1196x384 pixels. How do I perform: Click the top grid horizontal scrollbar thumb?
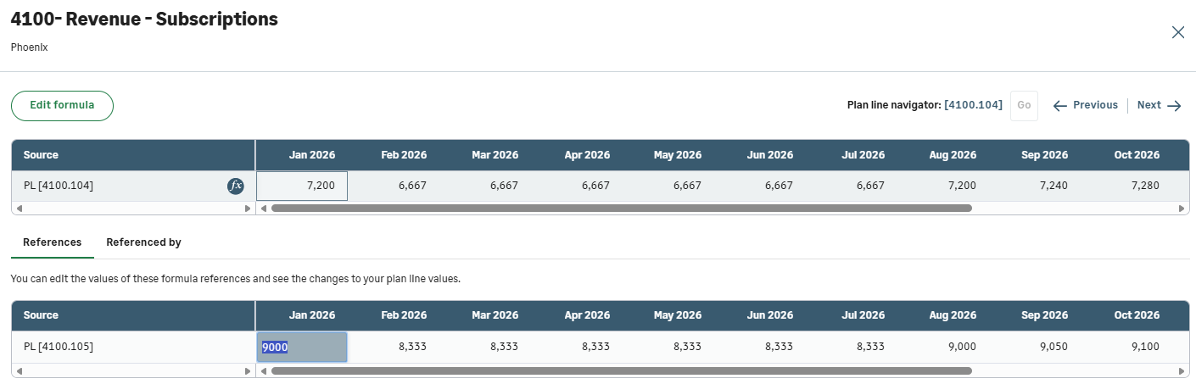(621, 208)
